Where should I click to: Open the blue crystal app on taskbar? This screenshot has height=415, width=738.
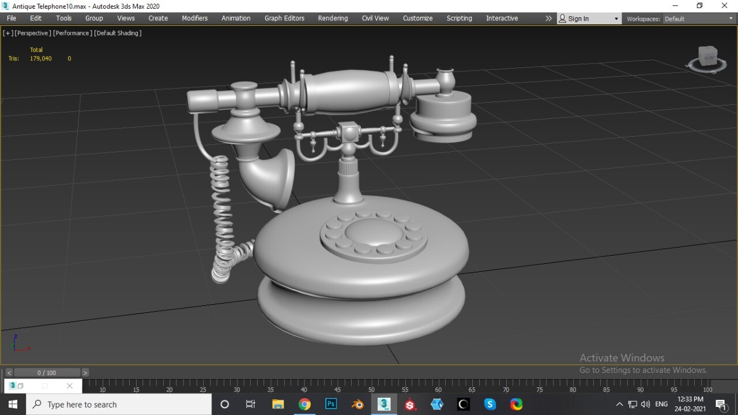click(437, 405)
